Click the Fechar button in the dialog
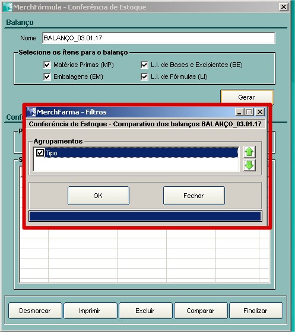The height and width of the screenshot is (332, 295). [194, 196]
